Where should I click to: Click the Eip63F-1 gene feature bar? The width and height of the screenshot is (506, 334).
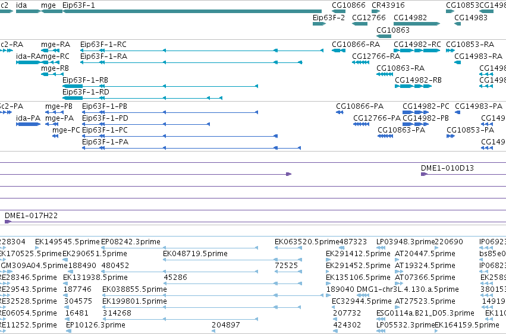192,11
